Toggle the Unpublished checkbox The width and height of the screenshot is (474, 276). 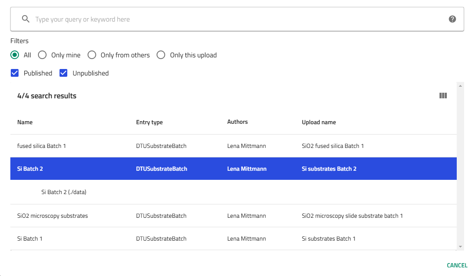64,73
